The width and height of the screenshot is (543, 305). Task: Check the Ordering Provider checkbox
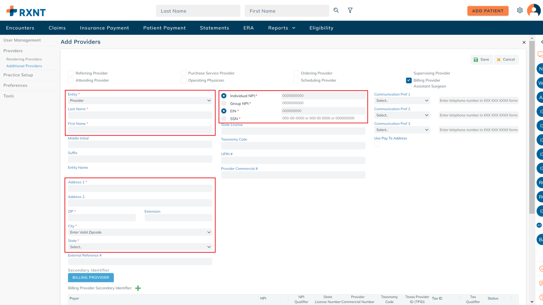(x=296, y=73)
